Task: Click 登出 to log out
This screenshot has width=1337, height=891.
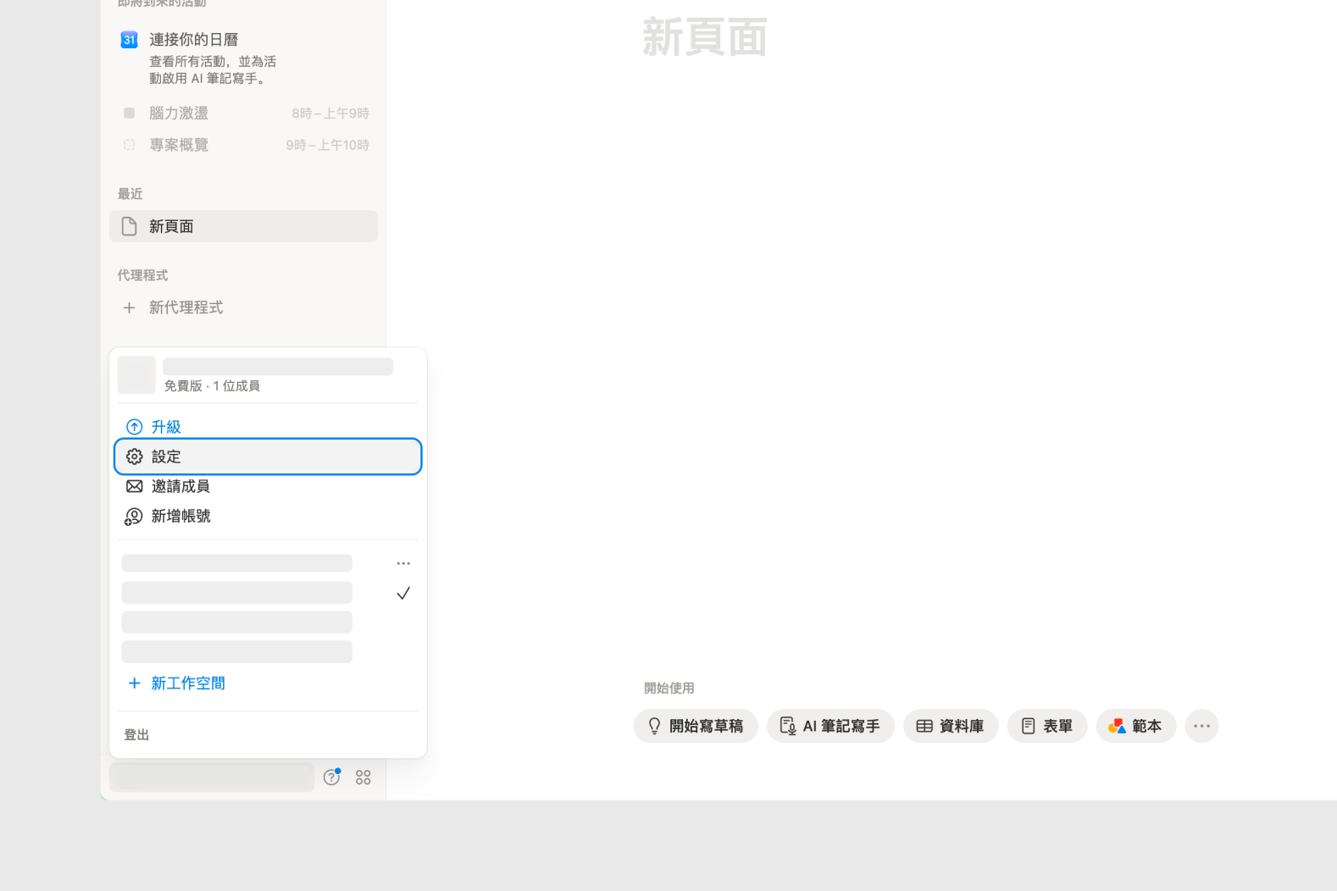Action: (136, 735)
